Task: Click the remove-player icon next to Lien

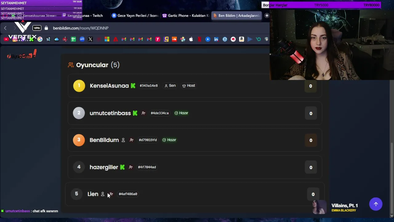Action: click(111, 194)
